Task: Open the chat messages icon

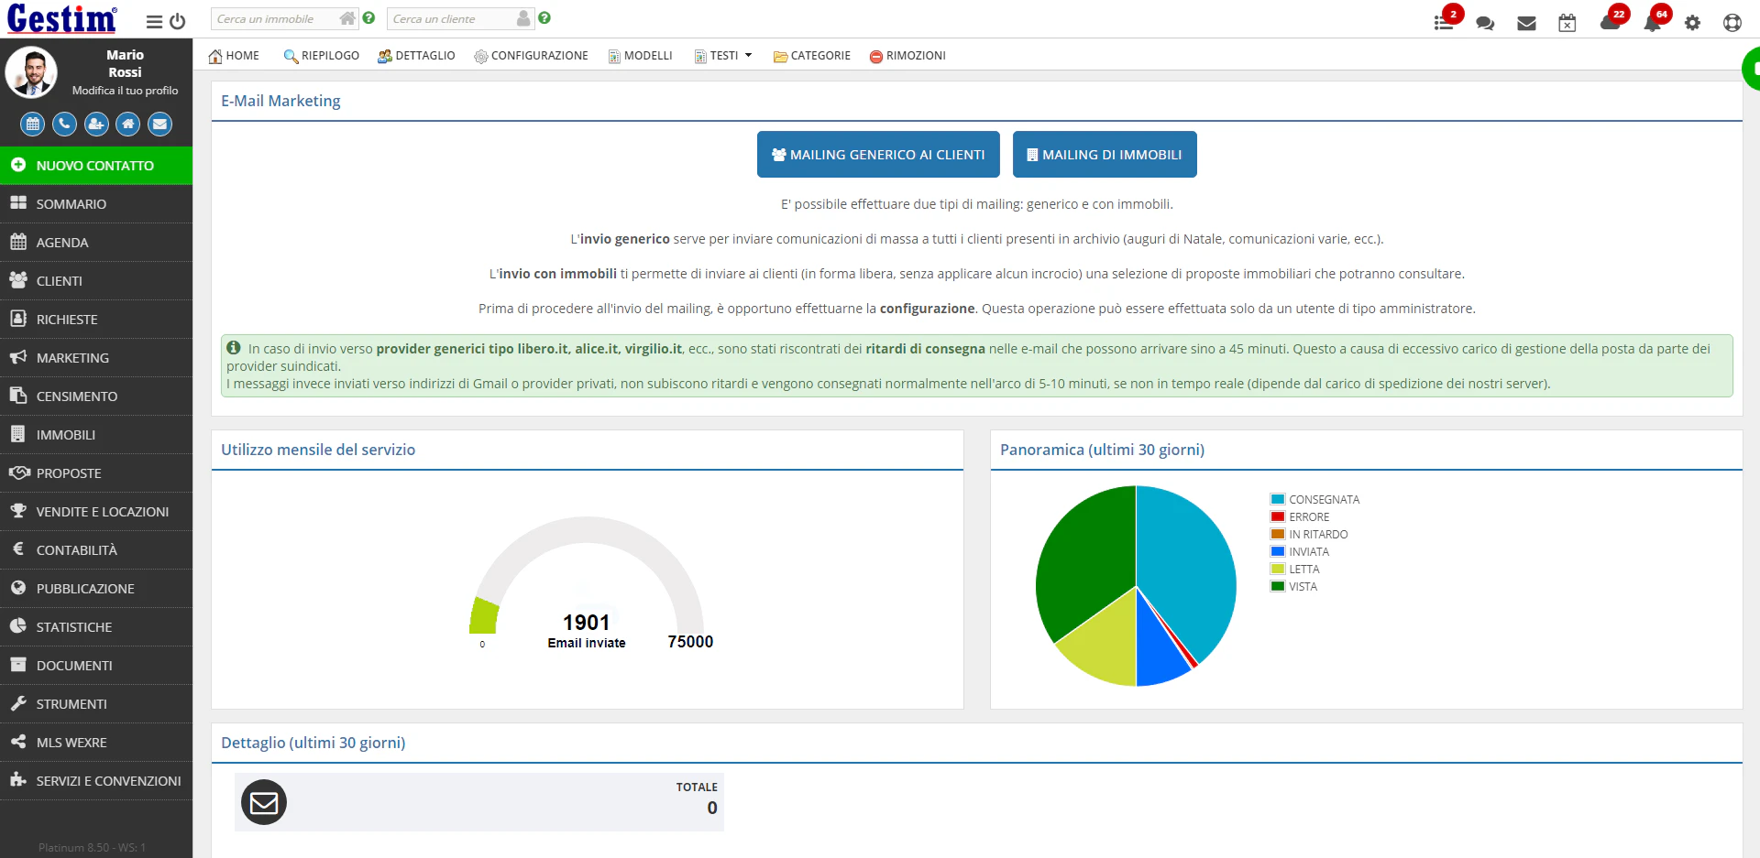Action: [x=1485, y=23]
